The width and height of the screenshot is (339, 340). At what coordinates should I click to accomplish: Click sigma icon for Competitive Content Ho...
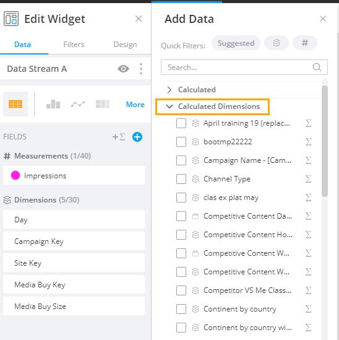tap(308, 235)
